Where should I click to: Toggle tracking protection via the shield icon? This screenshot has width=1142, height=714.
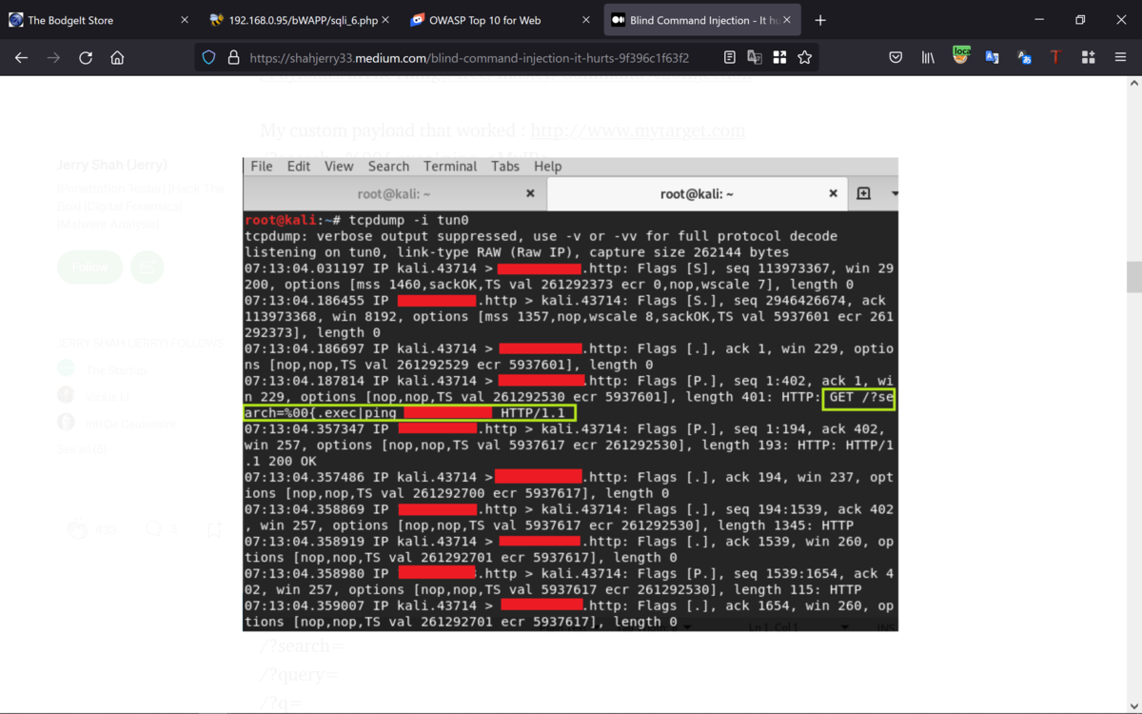tap(208, 57)
